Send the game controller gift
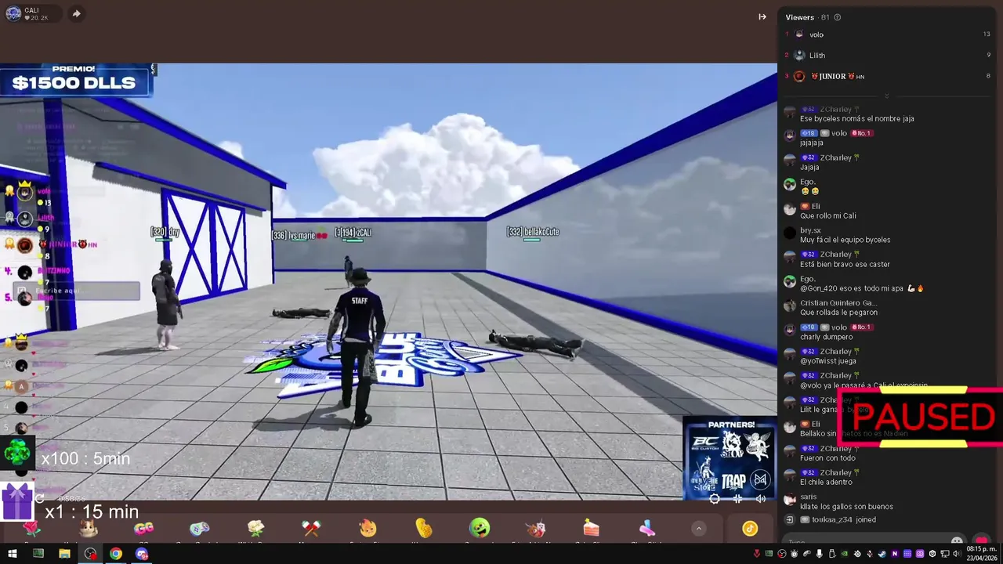Screen dimensions: 1003x564 coord(200,529)
